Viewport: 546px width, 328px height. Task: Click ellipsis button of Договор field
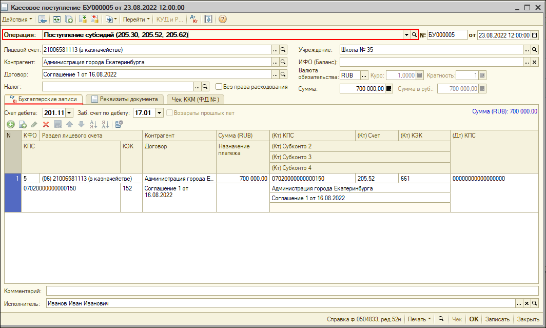pyautogui.click(x=276, y=74)
